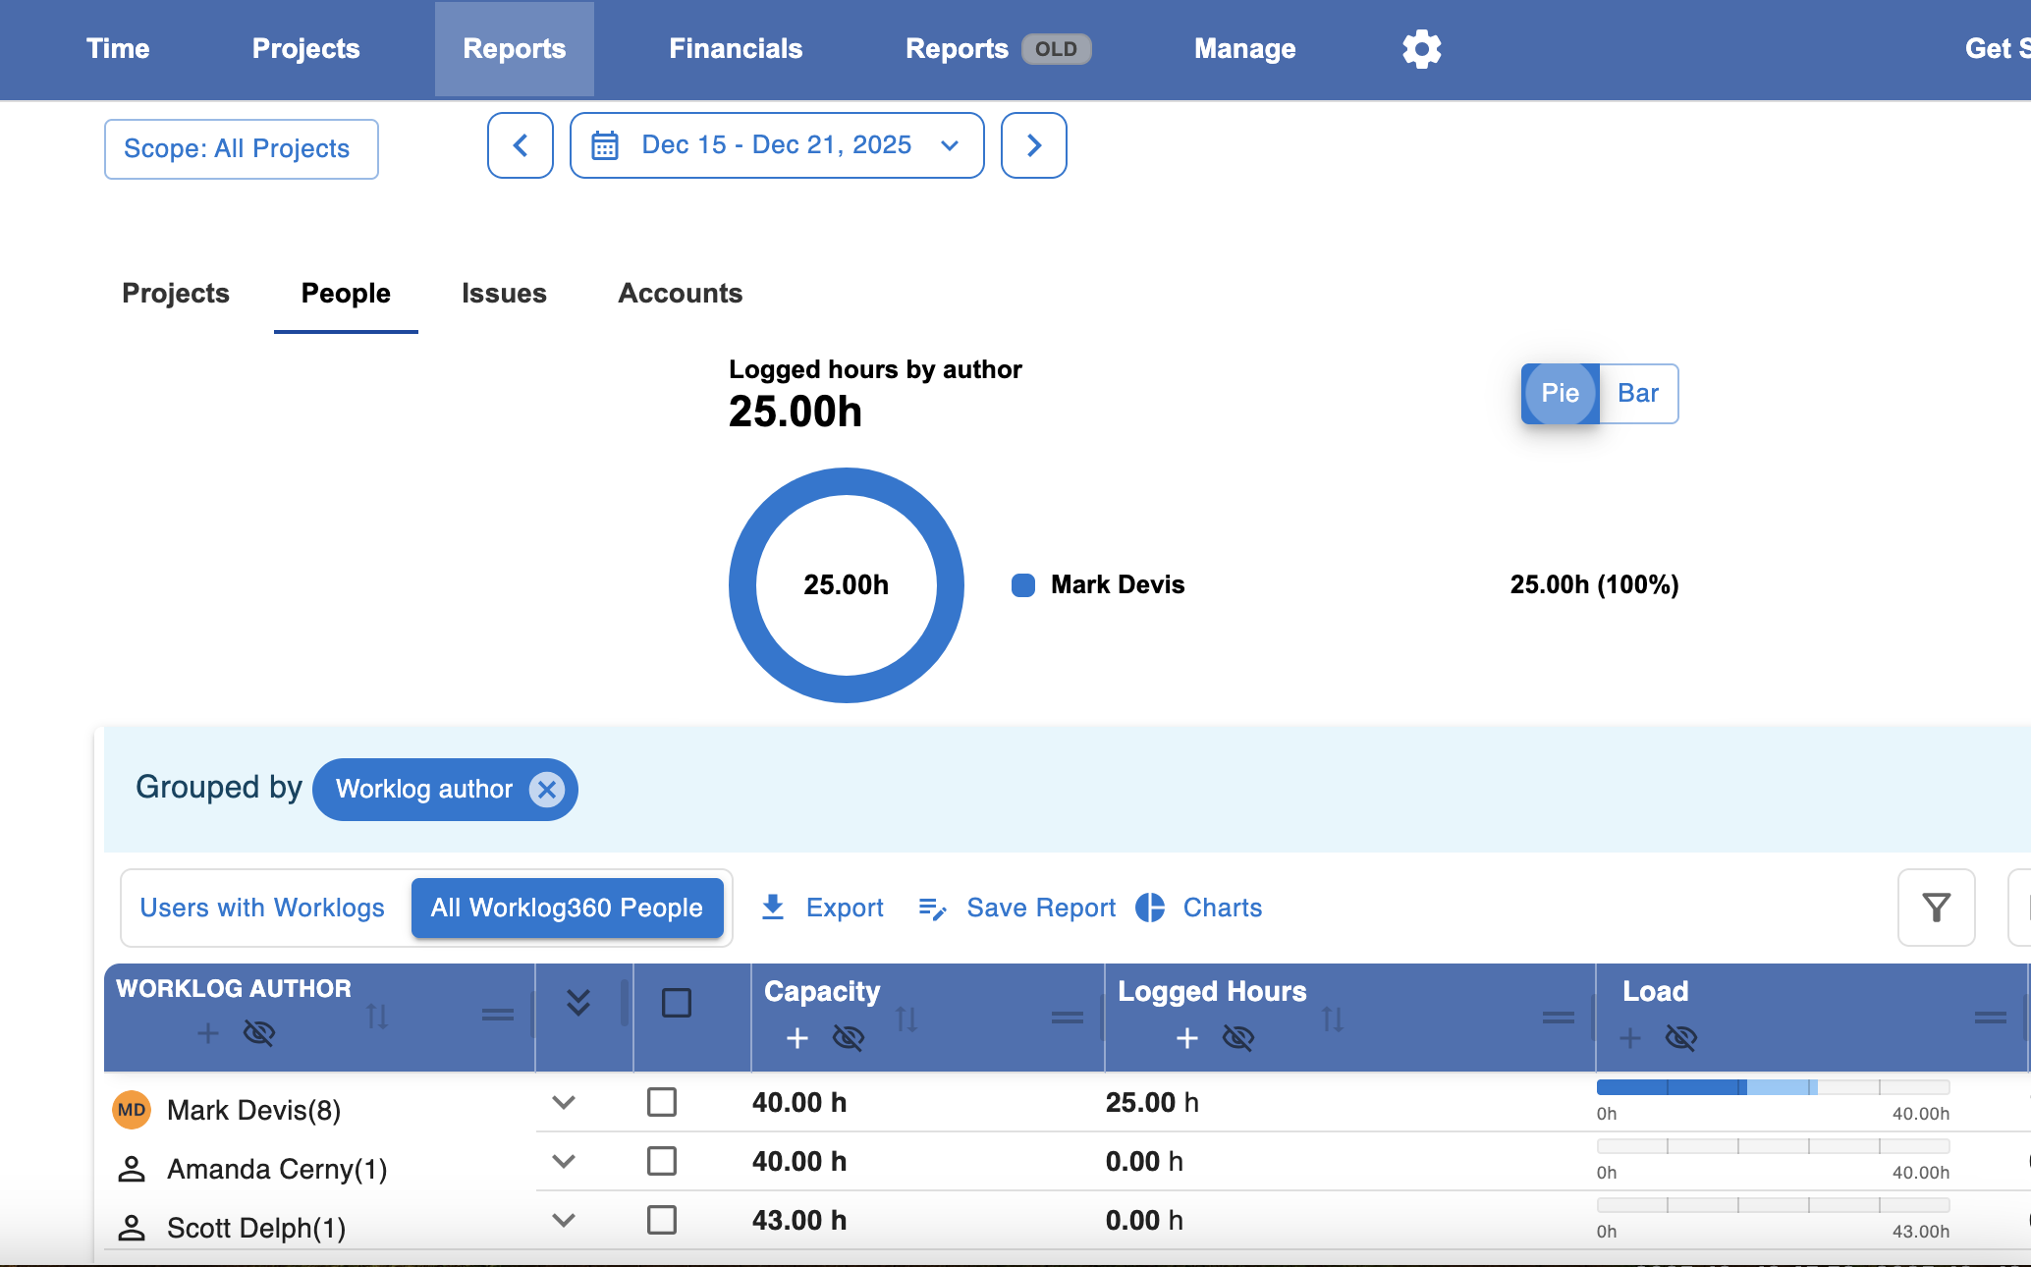Open the settings gear icon
2031x1267 pixels.
coord(1421,48)
